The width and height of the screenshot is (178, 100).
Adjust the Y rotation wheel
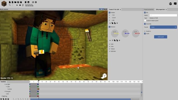[125, 33]
